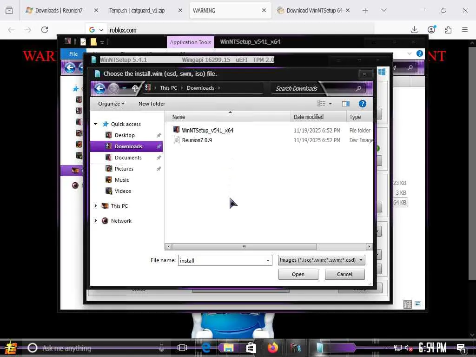
Task: Open the Firefox hamburger menu
Action: [x=465, y=30]
